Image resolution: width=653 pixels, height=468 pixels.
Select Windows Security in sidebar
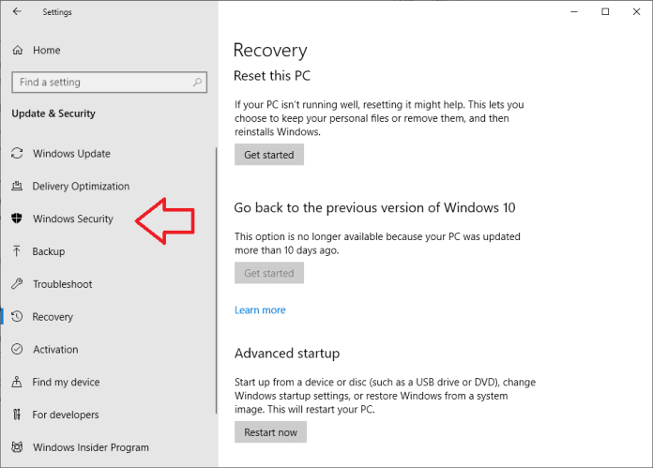click(x=73, y=219)
